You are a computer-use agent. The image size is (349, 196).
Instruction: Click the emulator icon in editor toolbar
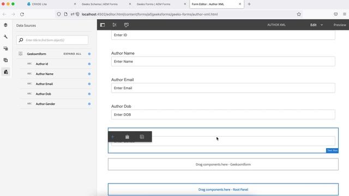tap(126, 25)
